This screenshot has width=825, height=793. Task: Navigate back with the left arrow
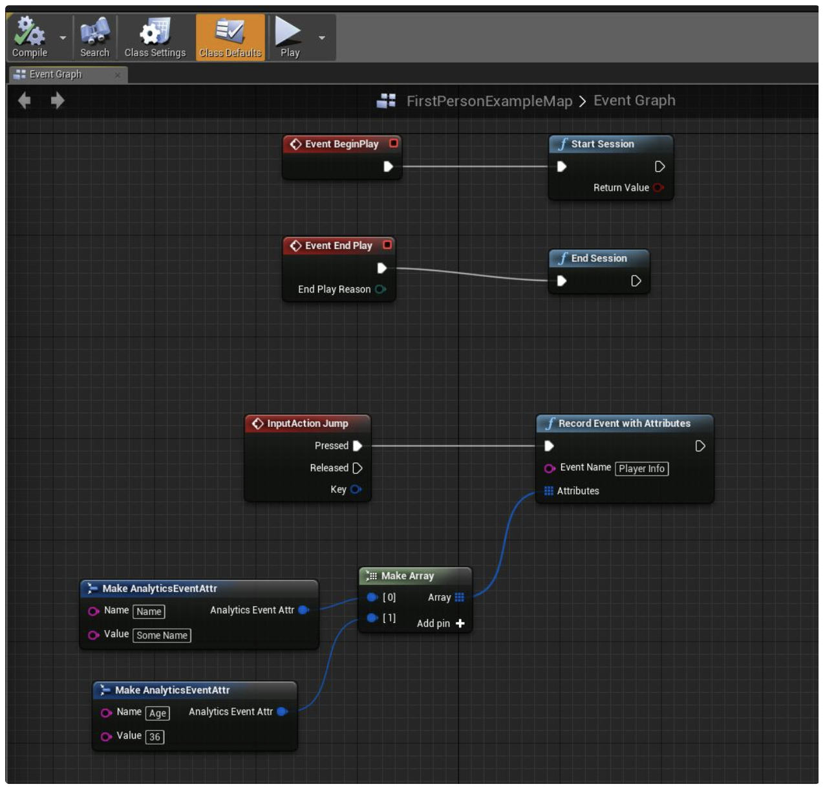25,100
